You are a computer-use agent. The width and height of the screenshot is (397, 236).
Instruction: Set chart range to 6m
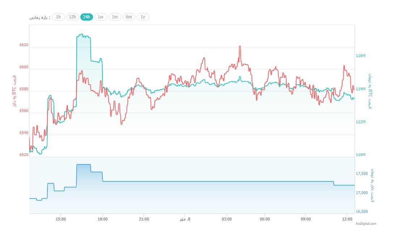point(129,17)
